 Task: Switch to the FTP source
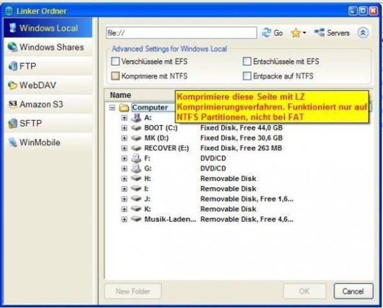48,66
